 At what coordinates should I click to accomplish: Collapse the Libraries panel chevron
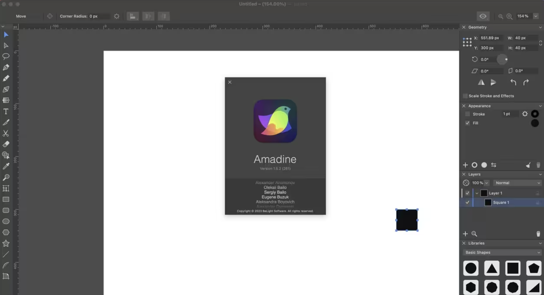point(540,243)
